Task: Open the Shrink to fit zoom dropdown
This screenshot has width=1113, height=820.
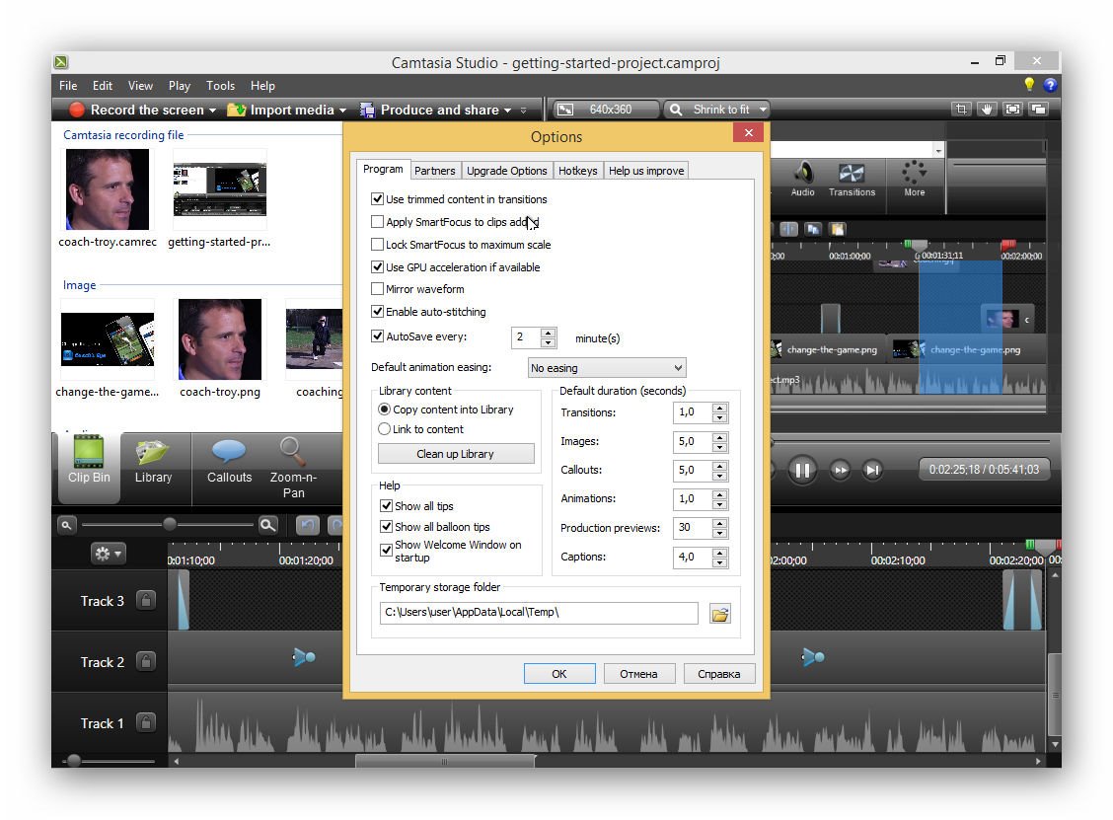Action: (x=763, y=110)
